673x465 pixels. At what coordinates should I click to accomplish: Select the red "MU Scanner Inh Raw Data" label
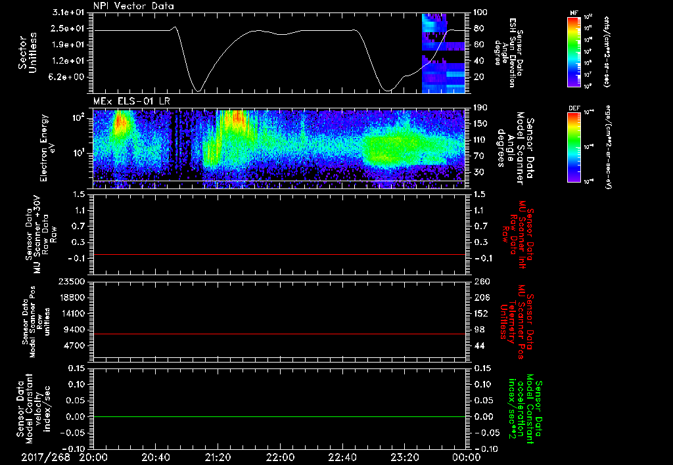pyautogui.click(x=518, y=234)
